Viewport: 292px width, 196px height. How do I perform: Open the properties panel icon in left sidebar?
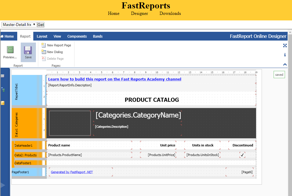click(x=3, y=76)
